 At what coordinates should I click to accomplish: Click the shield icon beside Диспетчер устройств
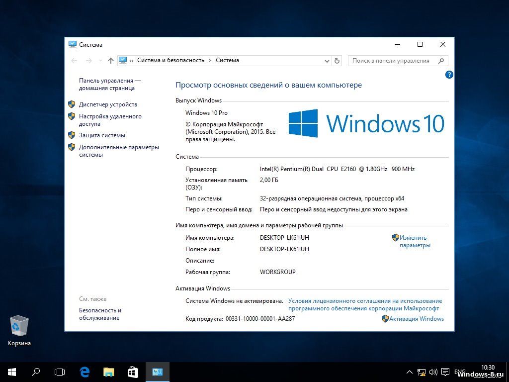tap(72, 104)
